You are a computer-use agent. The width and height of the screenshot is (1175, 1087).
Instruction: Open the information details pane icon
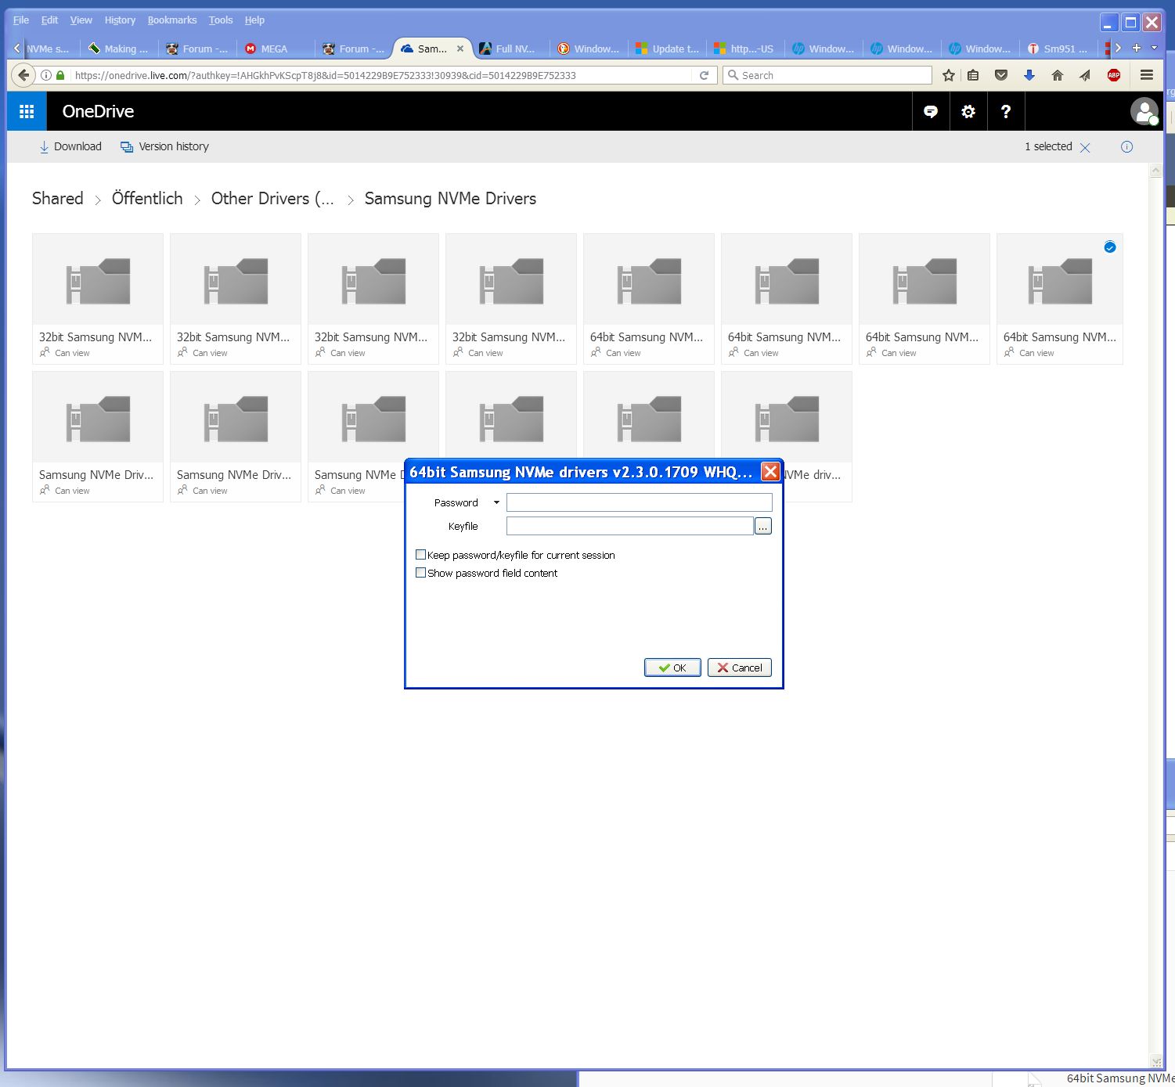click(x=1126, y=146)
